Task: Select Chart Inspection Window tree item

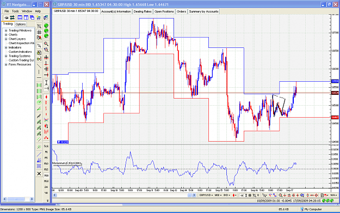Action: [21, 43]
